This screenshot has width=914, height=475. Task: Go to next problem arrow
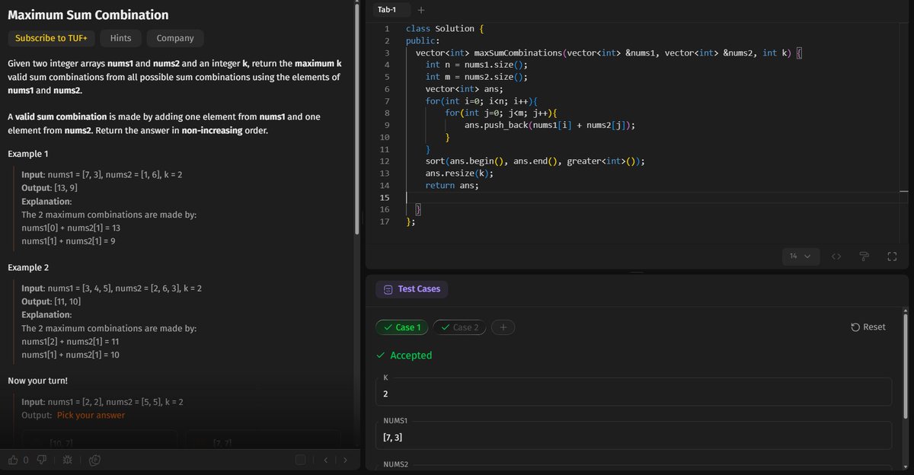click(345, 460)
